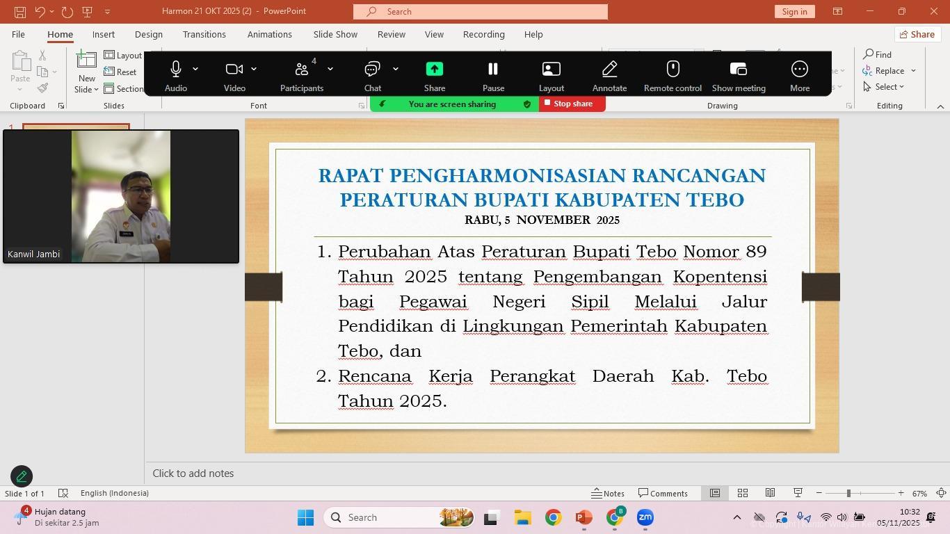The width and height of the screenshot is (950, 534).
Task: Toggle the Notes pane in status bar
Action: [x=608, y=493]
